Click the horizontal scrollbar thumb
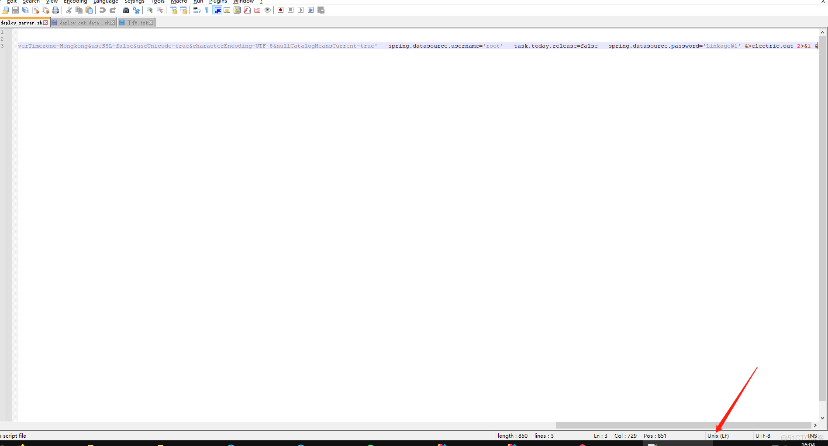The image size is (828, 446). (683, 425)
